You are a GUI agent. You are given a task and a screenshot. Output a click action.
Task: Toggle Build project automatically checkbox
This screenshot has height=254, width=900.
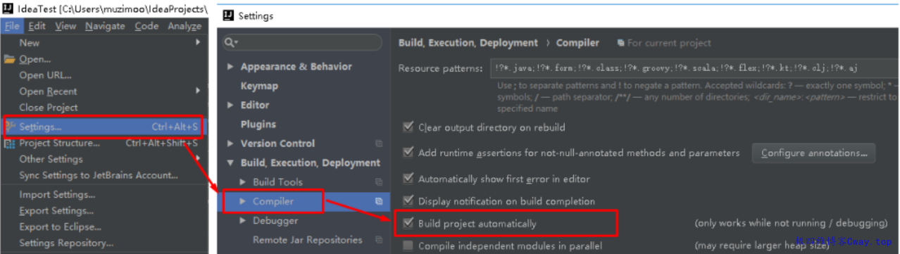tap(408, 224)
